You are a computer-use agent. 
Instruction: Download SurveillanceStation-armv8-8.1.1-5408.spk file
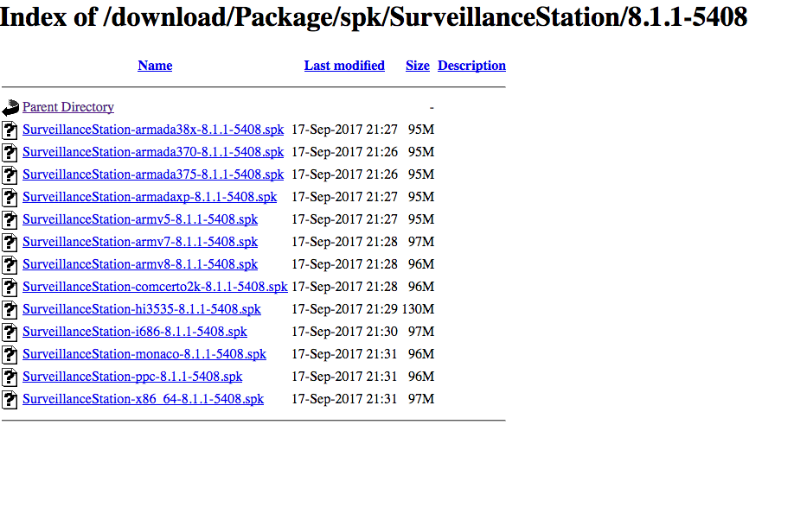[x=140, y=264]
